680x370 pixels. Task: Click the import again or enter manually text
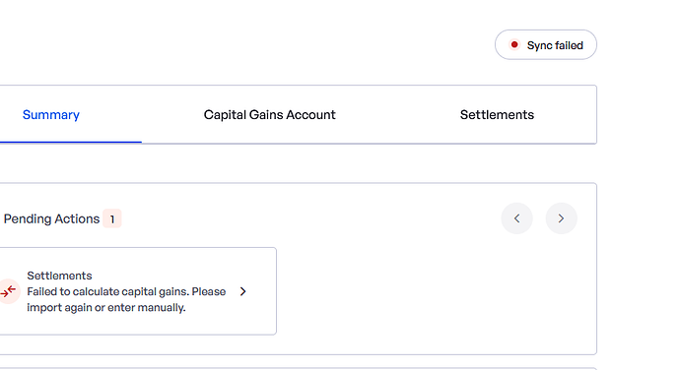[x=106, y=308]
